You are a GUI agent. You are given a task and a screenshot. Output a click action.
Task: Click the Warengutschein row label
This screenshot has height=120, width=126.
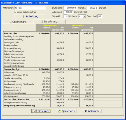coord(11,42)
